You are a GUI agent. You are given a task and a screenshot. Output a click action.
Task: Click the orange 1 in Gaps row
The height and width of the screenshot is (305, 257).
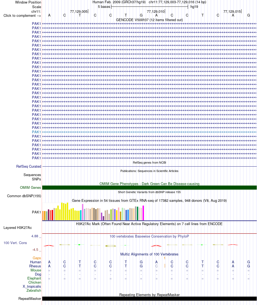pos(164,258)
